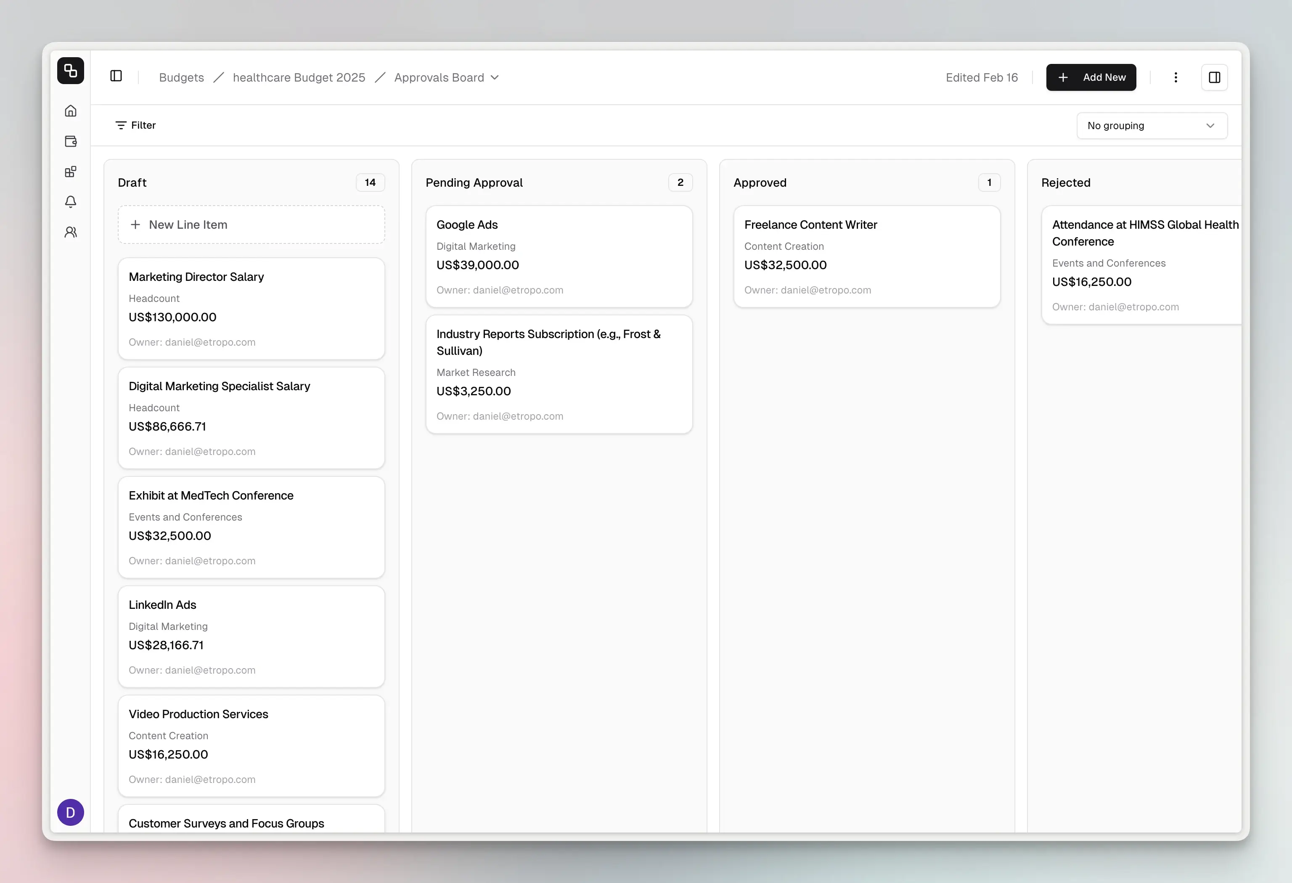The width and height of the screenshot is (1292, 883).
Task: Open the No grouping dropdown
Action: (1152, 126)
